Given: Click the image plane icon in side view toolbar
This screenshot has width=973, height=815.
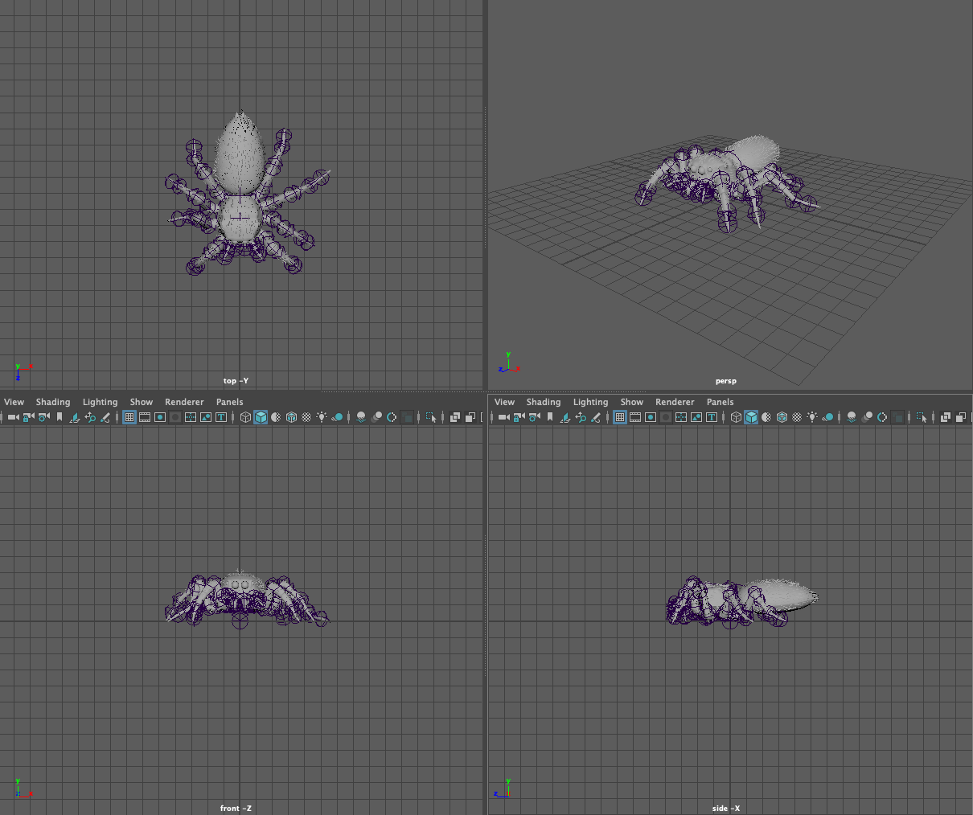Looking at the screenshot, I should (x=565, y=417).
